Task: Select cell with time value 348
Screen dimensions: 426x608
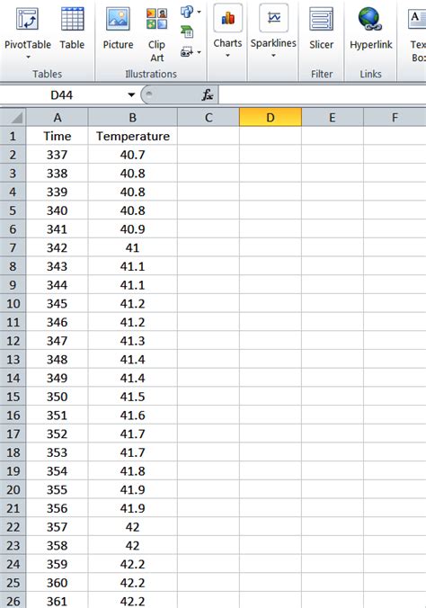Action: pos(58,360)
